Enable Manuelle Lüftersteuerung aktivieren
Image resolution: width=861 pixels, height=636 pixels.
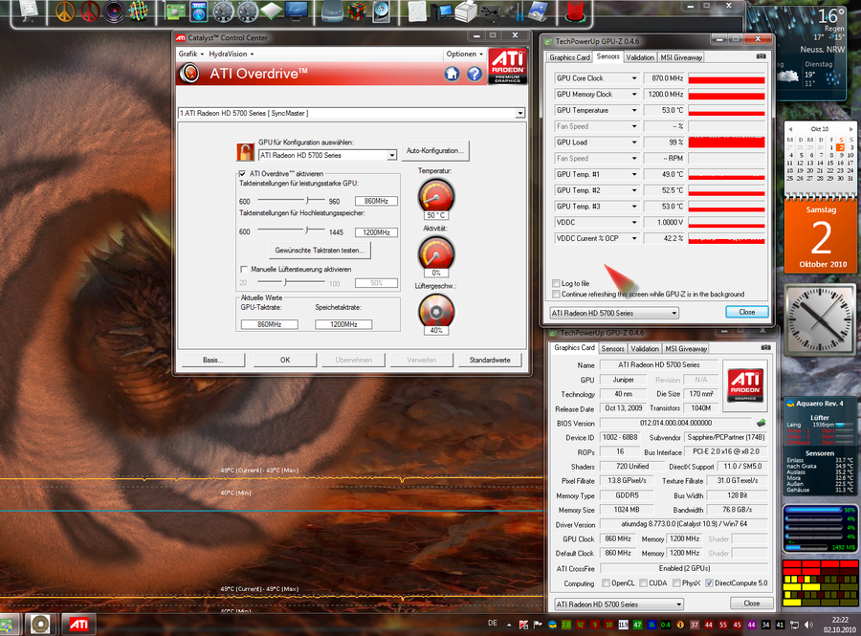pyautogui.click(x=244, y=269)
